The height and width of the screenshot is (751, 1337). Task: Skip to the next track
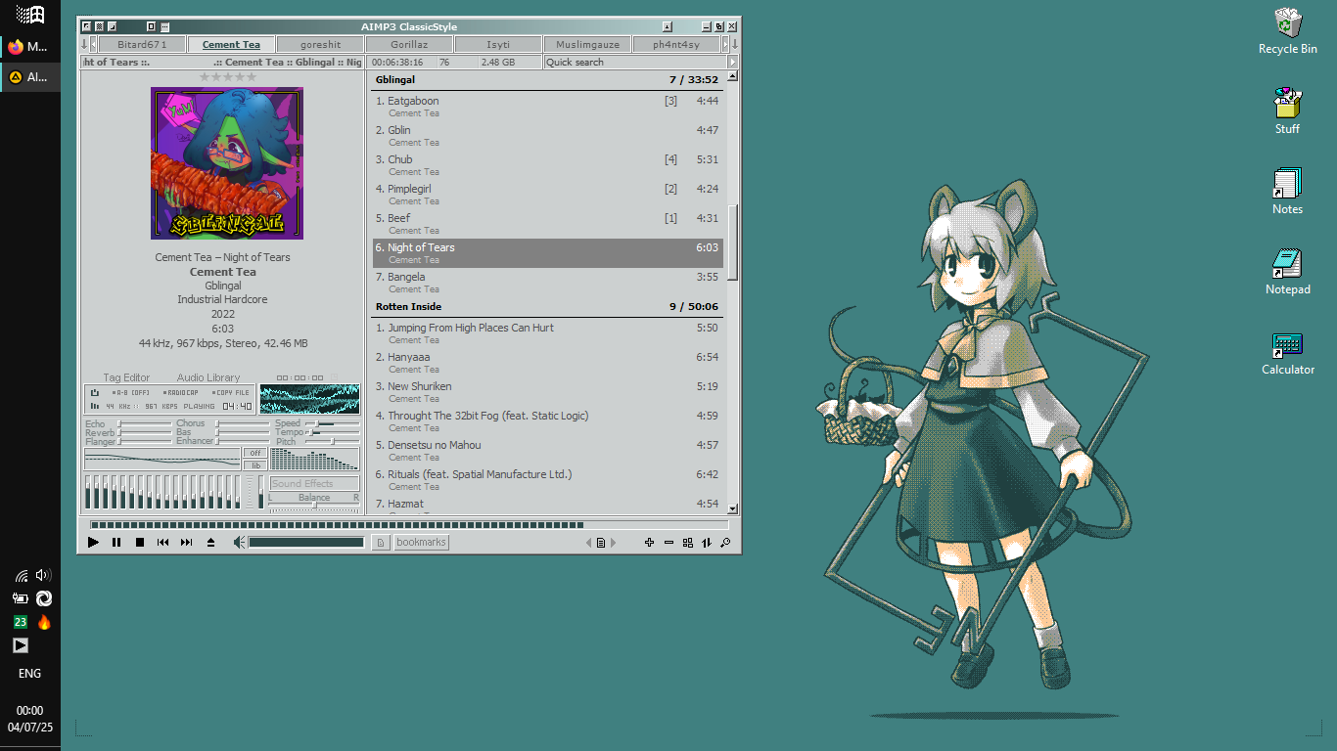tap(187, 543)
